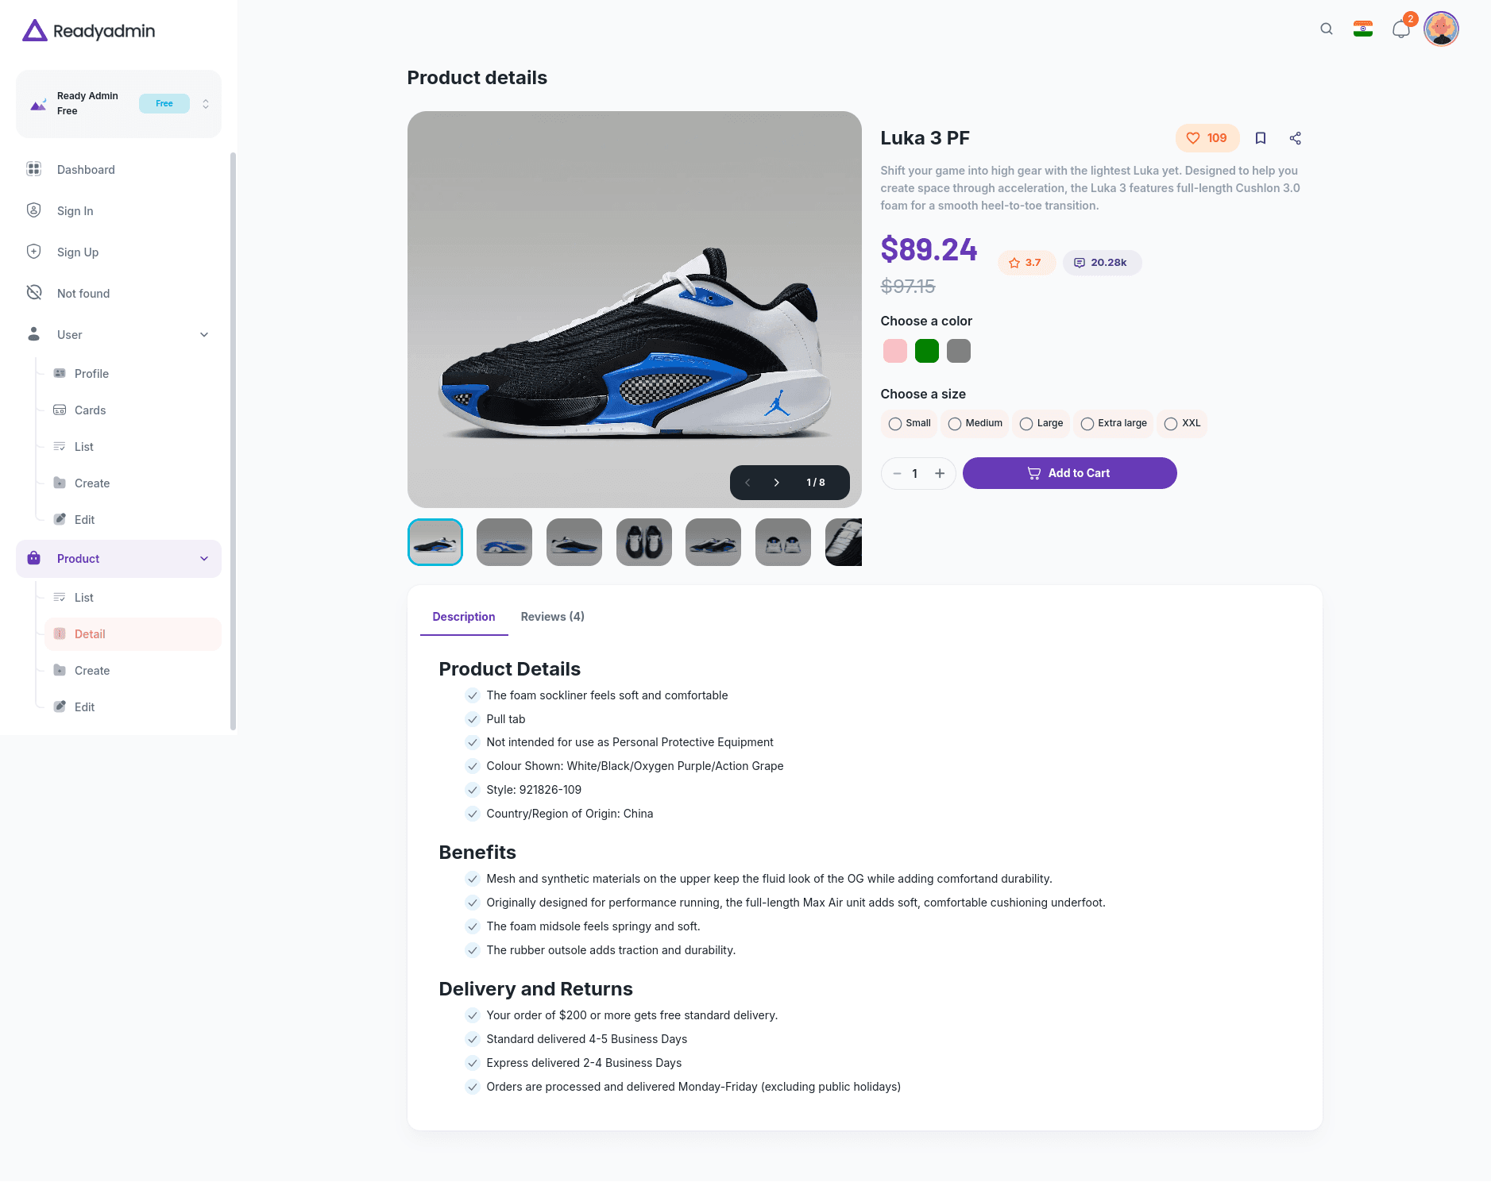Pick the green color swatch

pos(926,350)
